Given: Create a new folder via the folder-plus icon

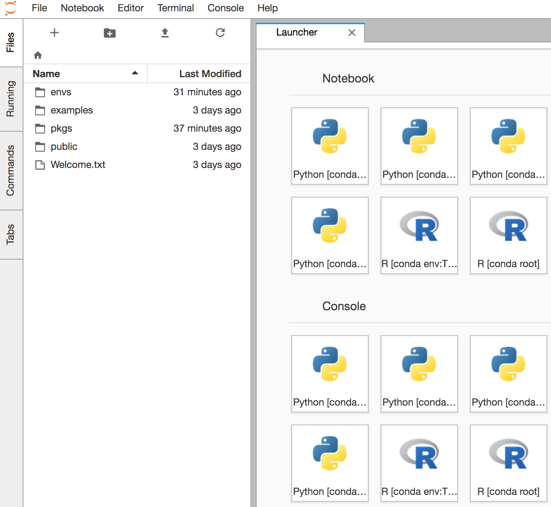Looking at the screenshot, I should pyautogui.click(x=110, y=33).
